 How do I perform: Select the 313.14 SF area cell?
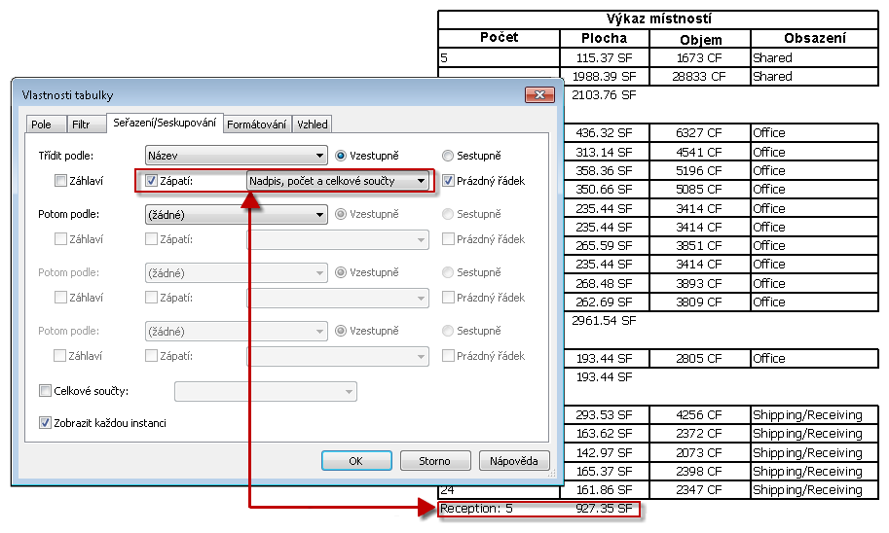pos(605,153)
